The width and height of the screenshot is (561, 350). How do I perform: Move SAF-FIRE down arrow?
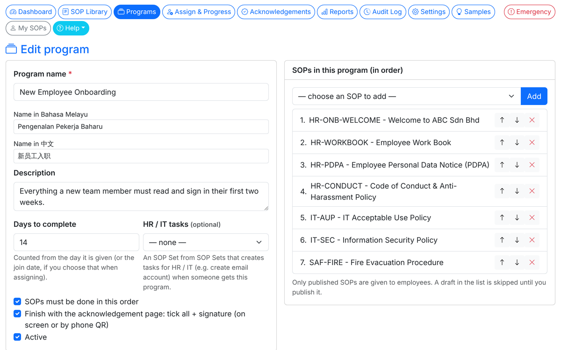pos(517,263)
